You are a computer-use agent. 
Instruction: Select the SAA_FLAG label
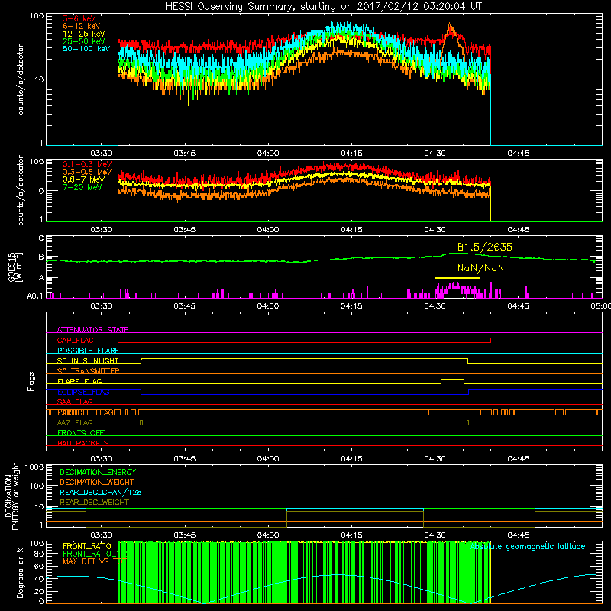pos(75,402)
